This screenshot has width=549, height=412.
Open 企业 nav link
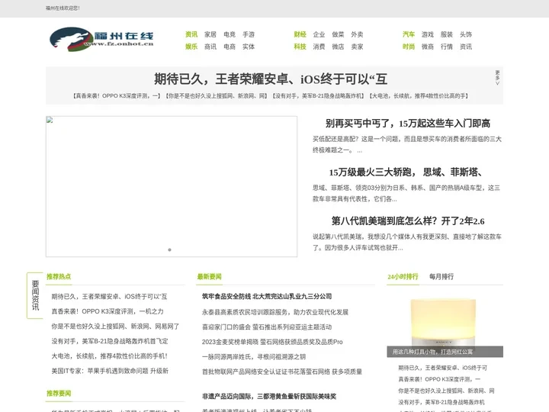[x=319, y=34]
